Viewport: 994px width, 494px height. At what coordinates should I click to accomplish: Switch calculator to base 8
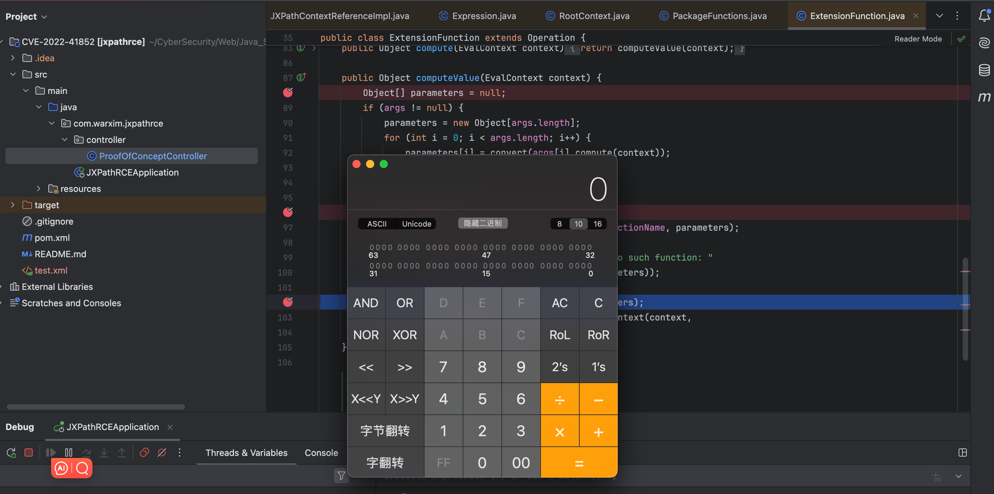tap(560, 224)
